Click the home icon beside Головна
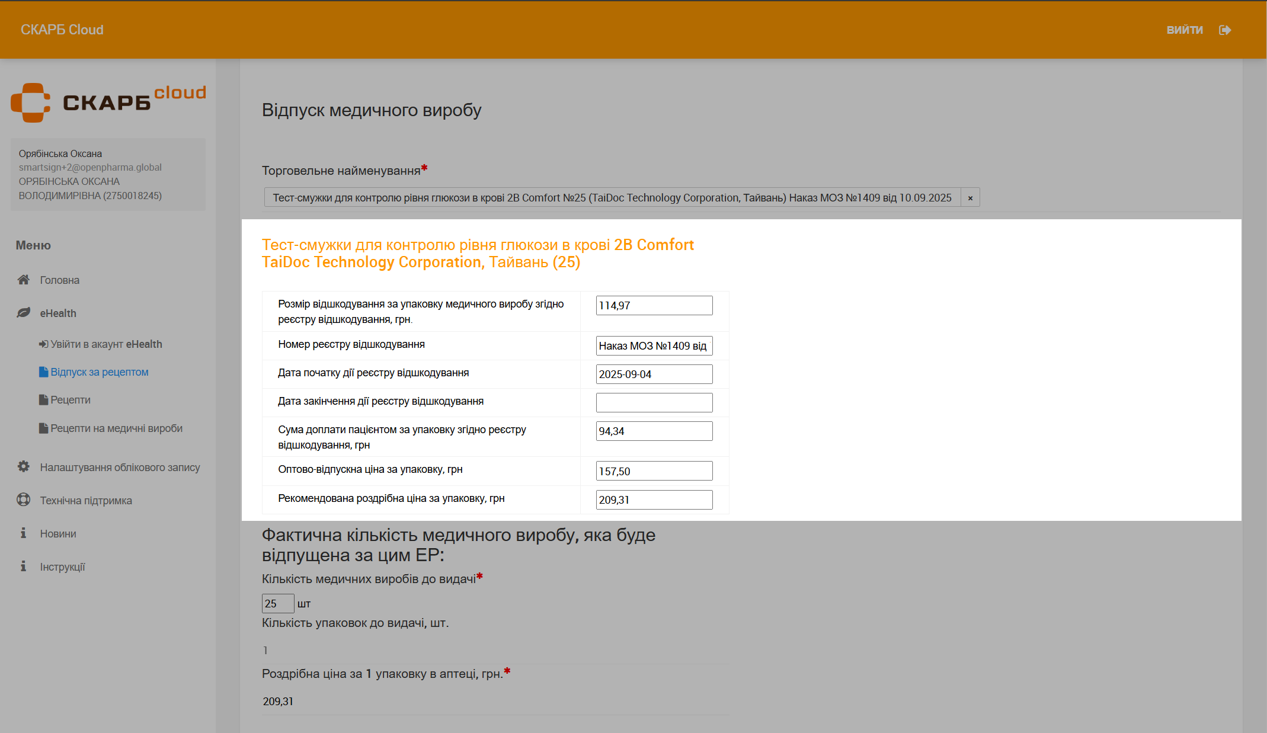The width and height of the screenshot is (1267, 733). pos(23,280)
